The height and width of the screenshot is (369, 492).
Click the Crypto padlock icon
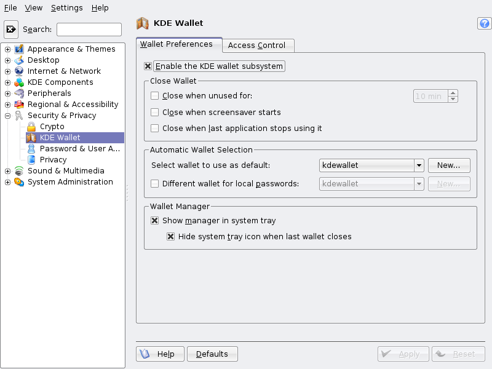(x=31, y=127)
